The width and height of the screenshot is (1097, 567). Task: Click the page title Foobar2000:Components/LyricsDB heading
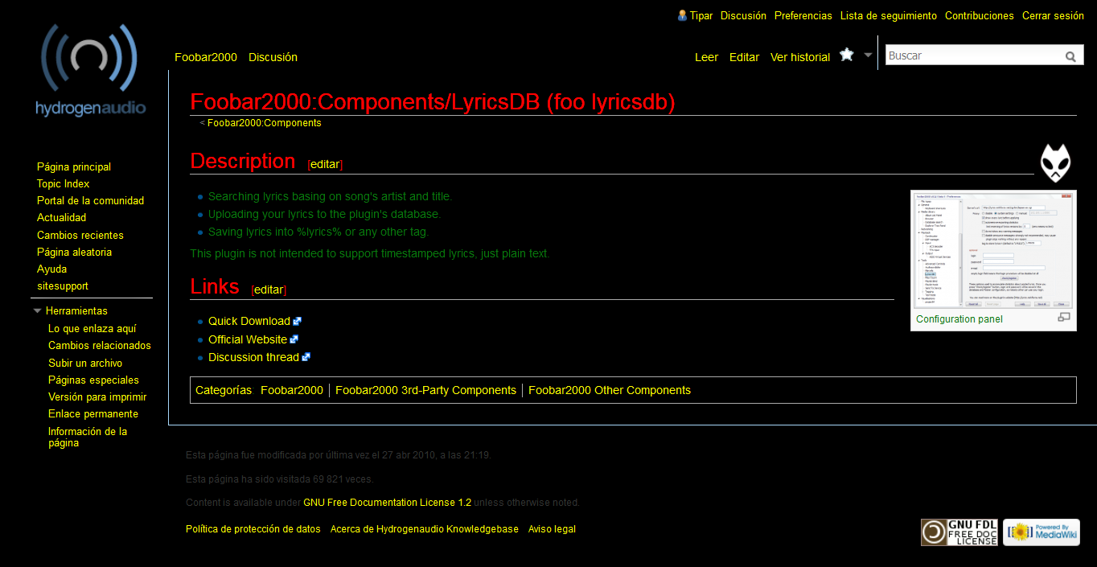[x=433, y=102]
